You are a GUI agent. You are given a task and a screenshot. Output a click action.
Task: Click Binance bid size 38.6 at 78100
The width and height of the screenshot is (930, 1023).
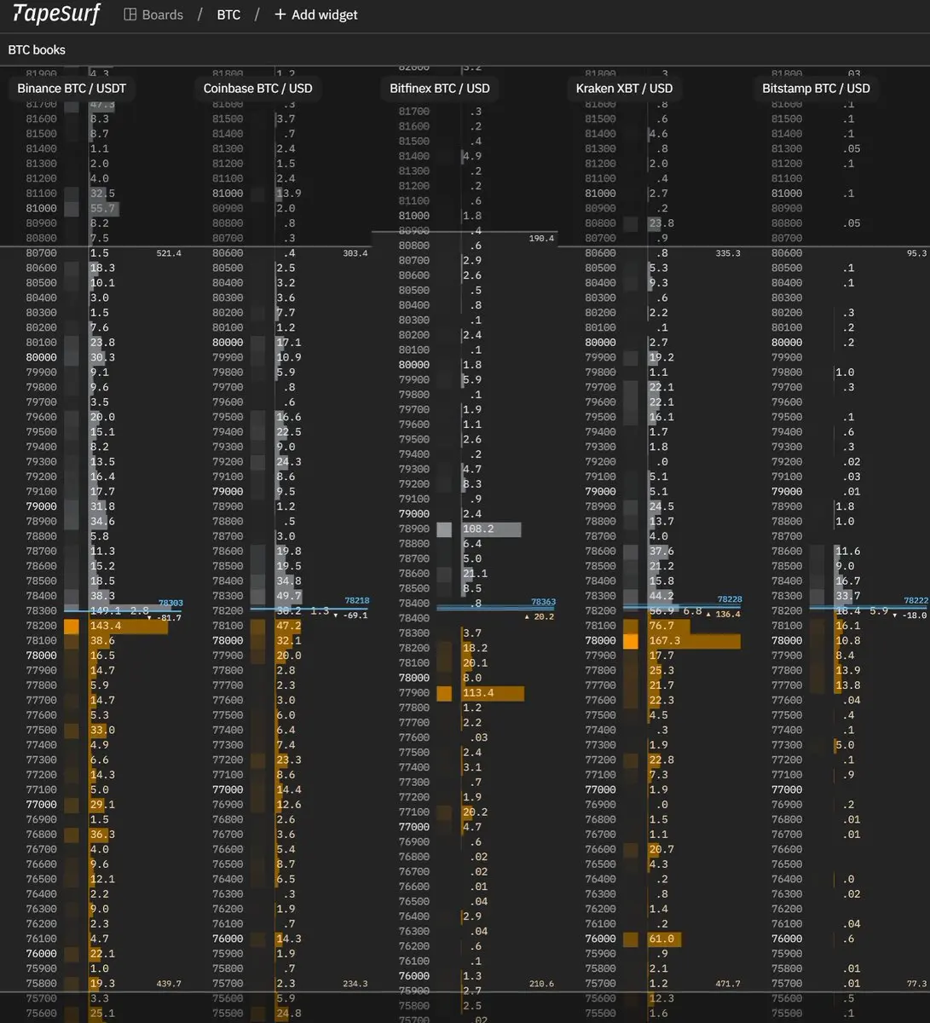[102, 640]
